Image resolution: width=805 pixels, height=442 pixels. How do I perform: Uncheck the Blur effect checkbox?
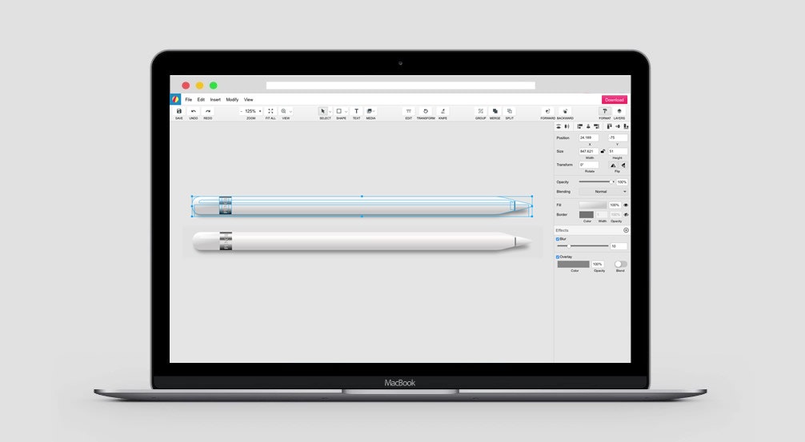[x=558, y=239]
